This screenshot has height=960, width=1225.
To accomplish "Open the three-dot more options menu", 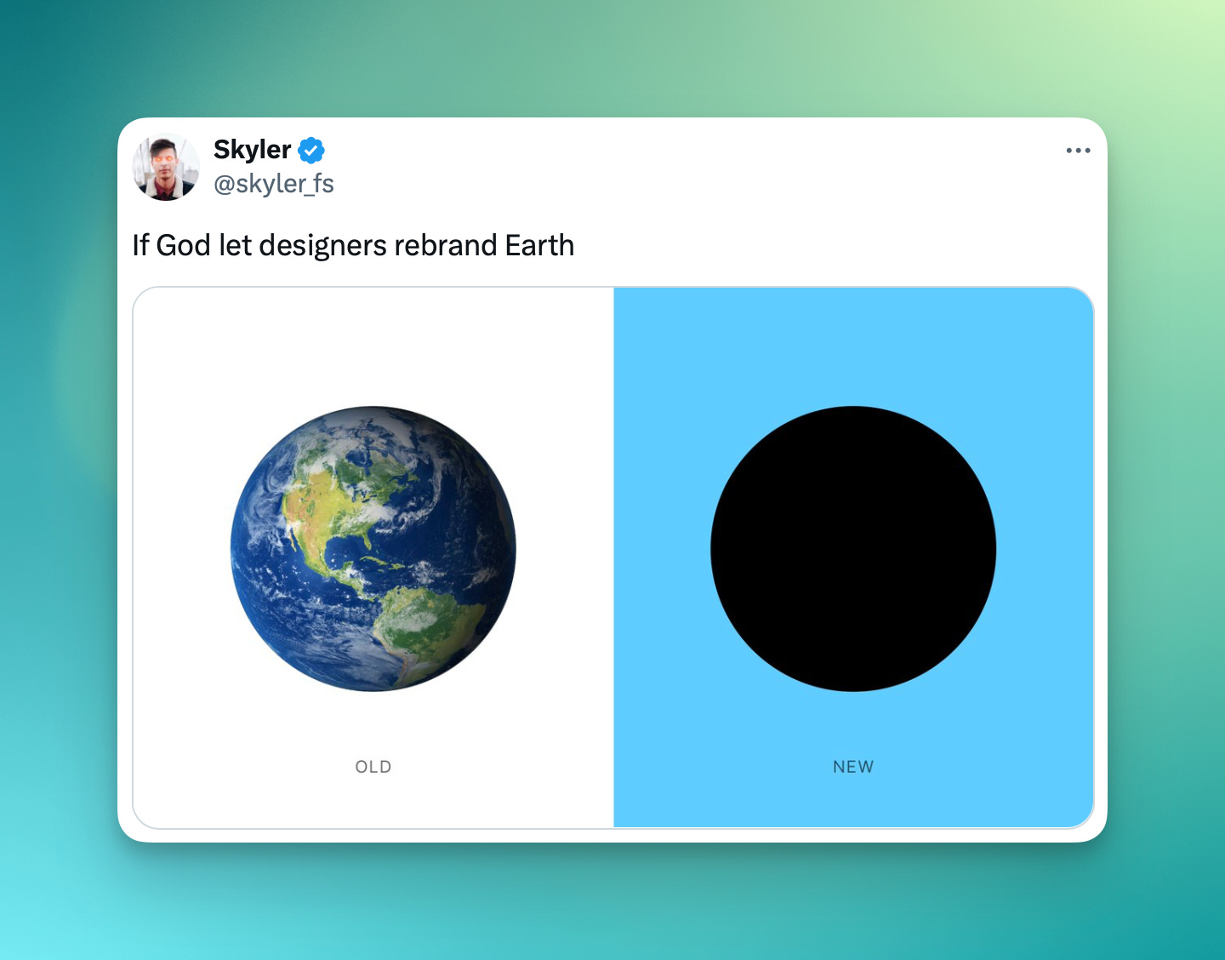I will tap(1078, 151).
